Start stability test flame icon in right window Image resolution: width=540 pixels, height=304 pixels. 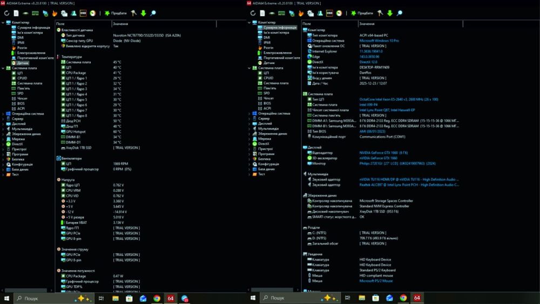pos(301,13)
